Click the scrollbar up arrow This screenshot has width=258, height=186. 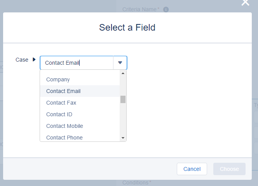[x=123, y=73]
